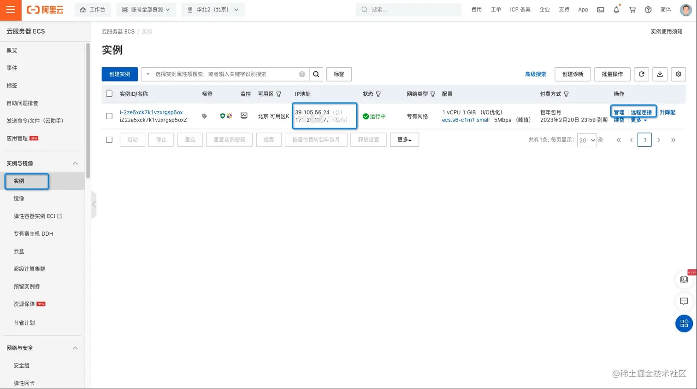Click the tag icon in instance row
This screenshot has width=697, height=389.
(205, 116)
